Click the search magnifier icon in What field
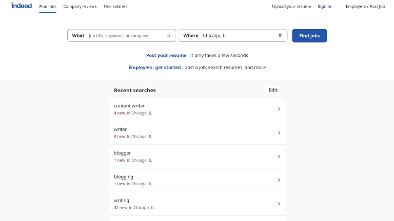Viewport: 394px width, 221px height. pos(168,36)
